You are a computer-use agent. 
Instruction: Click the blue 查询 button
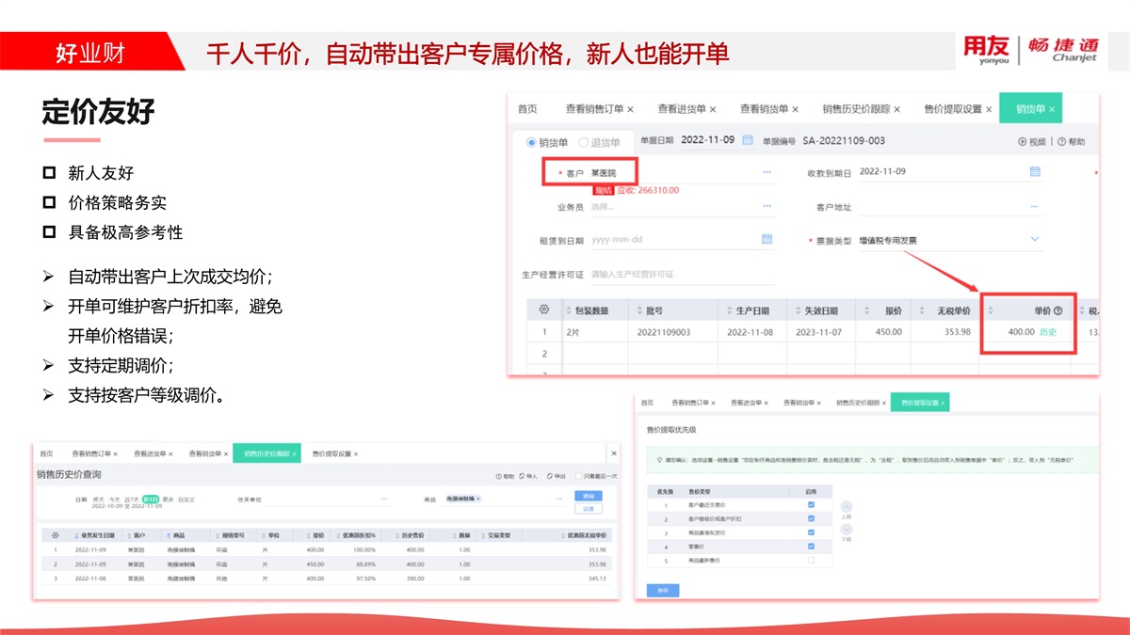pyautogui.click(x=588, y=495)
